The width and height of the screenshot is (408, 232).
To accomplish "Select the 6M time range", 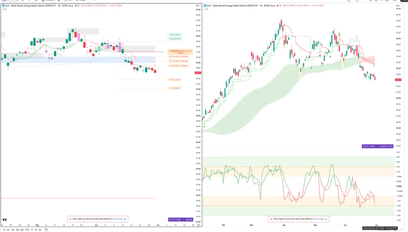I will 22,230.
